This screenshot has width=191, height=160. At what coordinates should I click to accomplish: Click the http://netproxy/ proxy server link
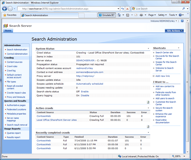pyautogui.click(x=85, y=76)
